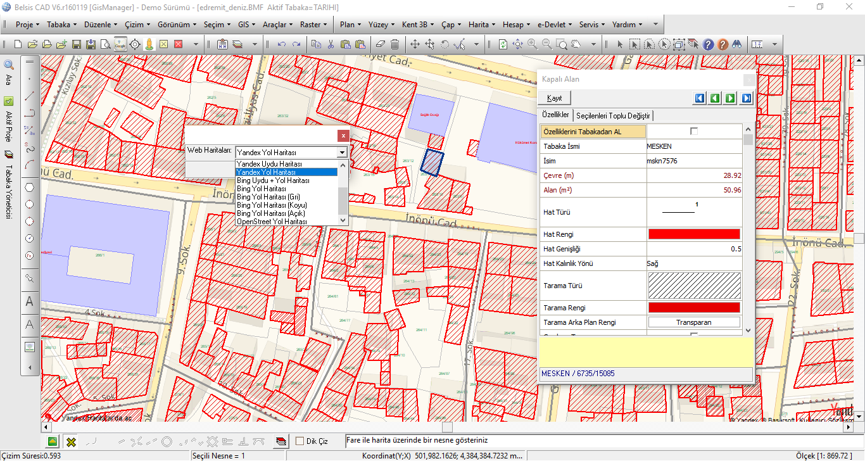Click the Hat Türü line style preview
The height and width of the screenshot is (461, 865).
pos(694,212)
